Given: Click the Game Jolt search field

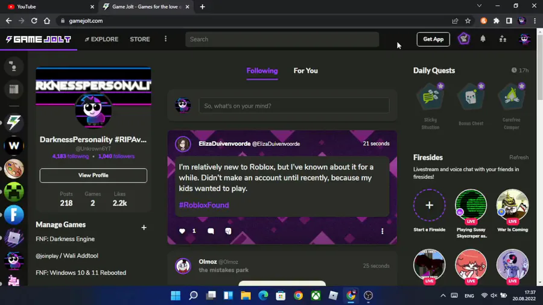Looking at the screenshot, I should click(x=282, y=39).
